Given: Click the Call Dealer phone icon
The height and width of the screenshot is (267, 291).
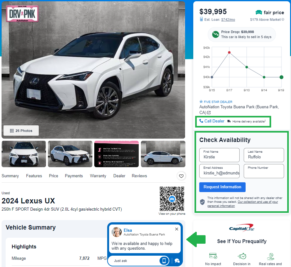Looking at the screenshot, I should click(x=201, y=121).
